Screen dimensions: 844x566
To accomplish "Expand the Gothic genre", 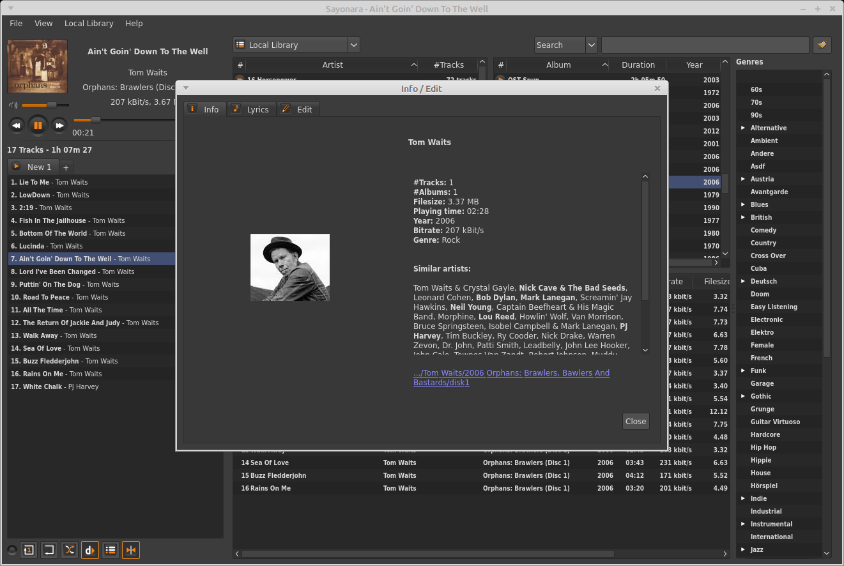I will coord(743,396).
